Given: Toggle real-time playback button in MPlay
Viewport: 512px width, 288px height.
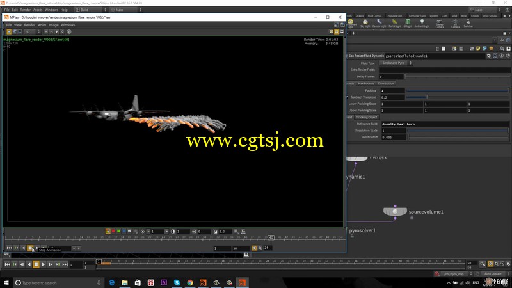Looking at the screenshot, I should tap(254, 248).
